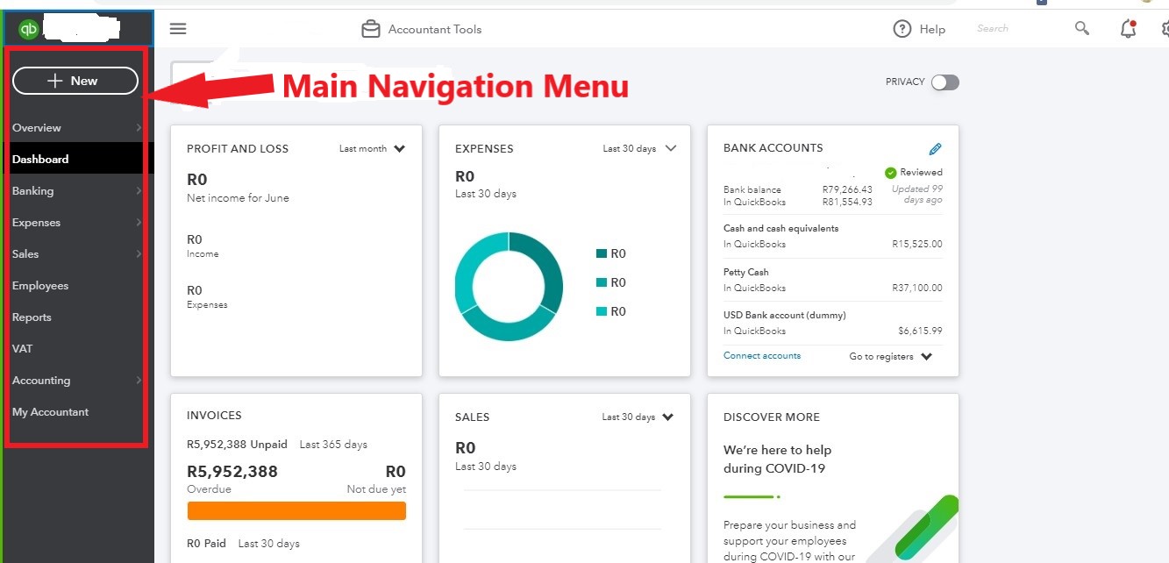Image resolution: width=1169 pixels, height=563 pixels.
Task: Open Expenses Last 30 days dropdown
Action: click(x=639, y=149)
